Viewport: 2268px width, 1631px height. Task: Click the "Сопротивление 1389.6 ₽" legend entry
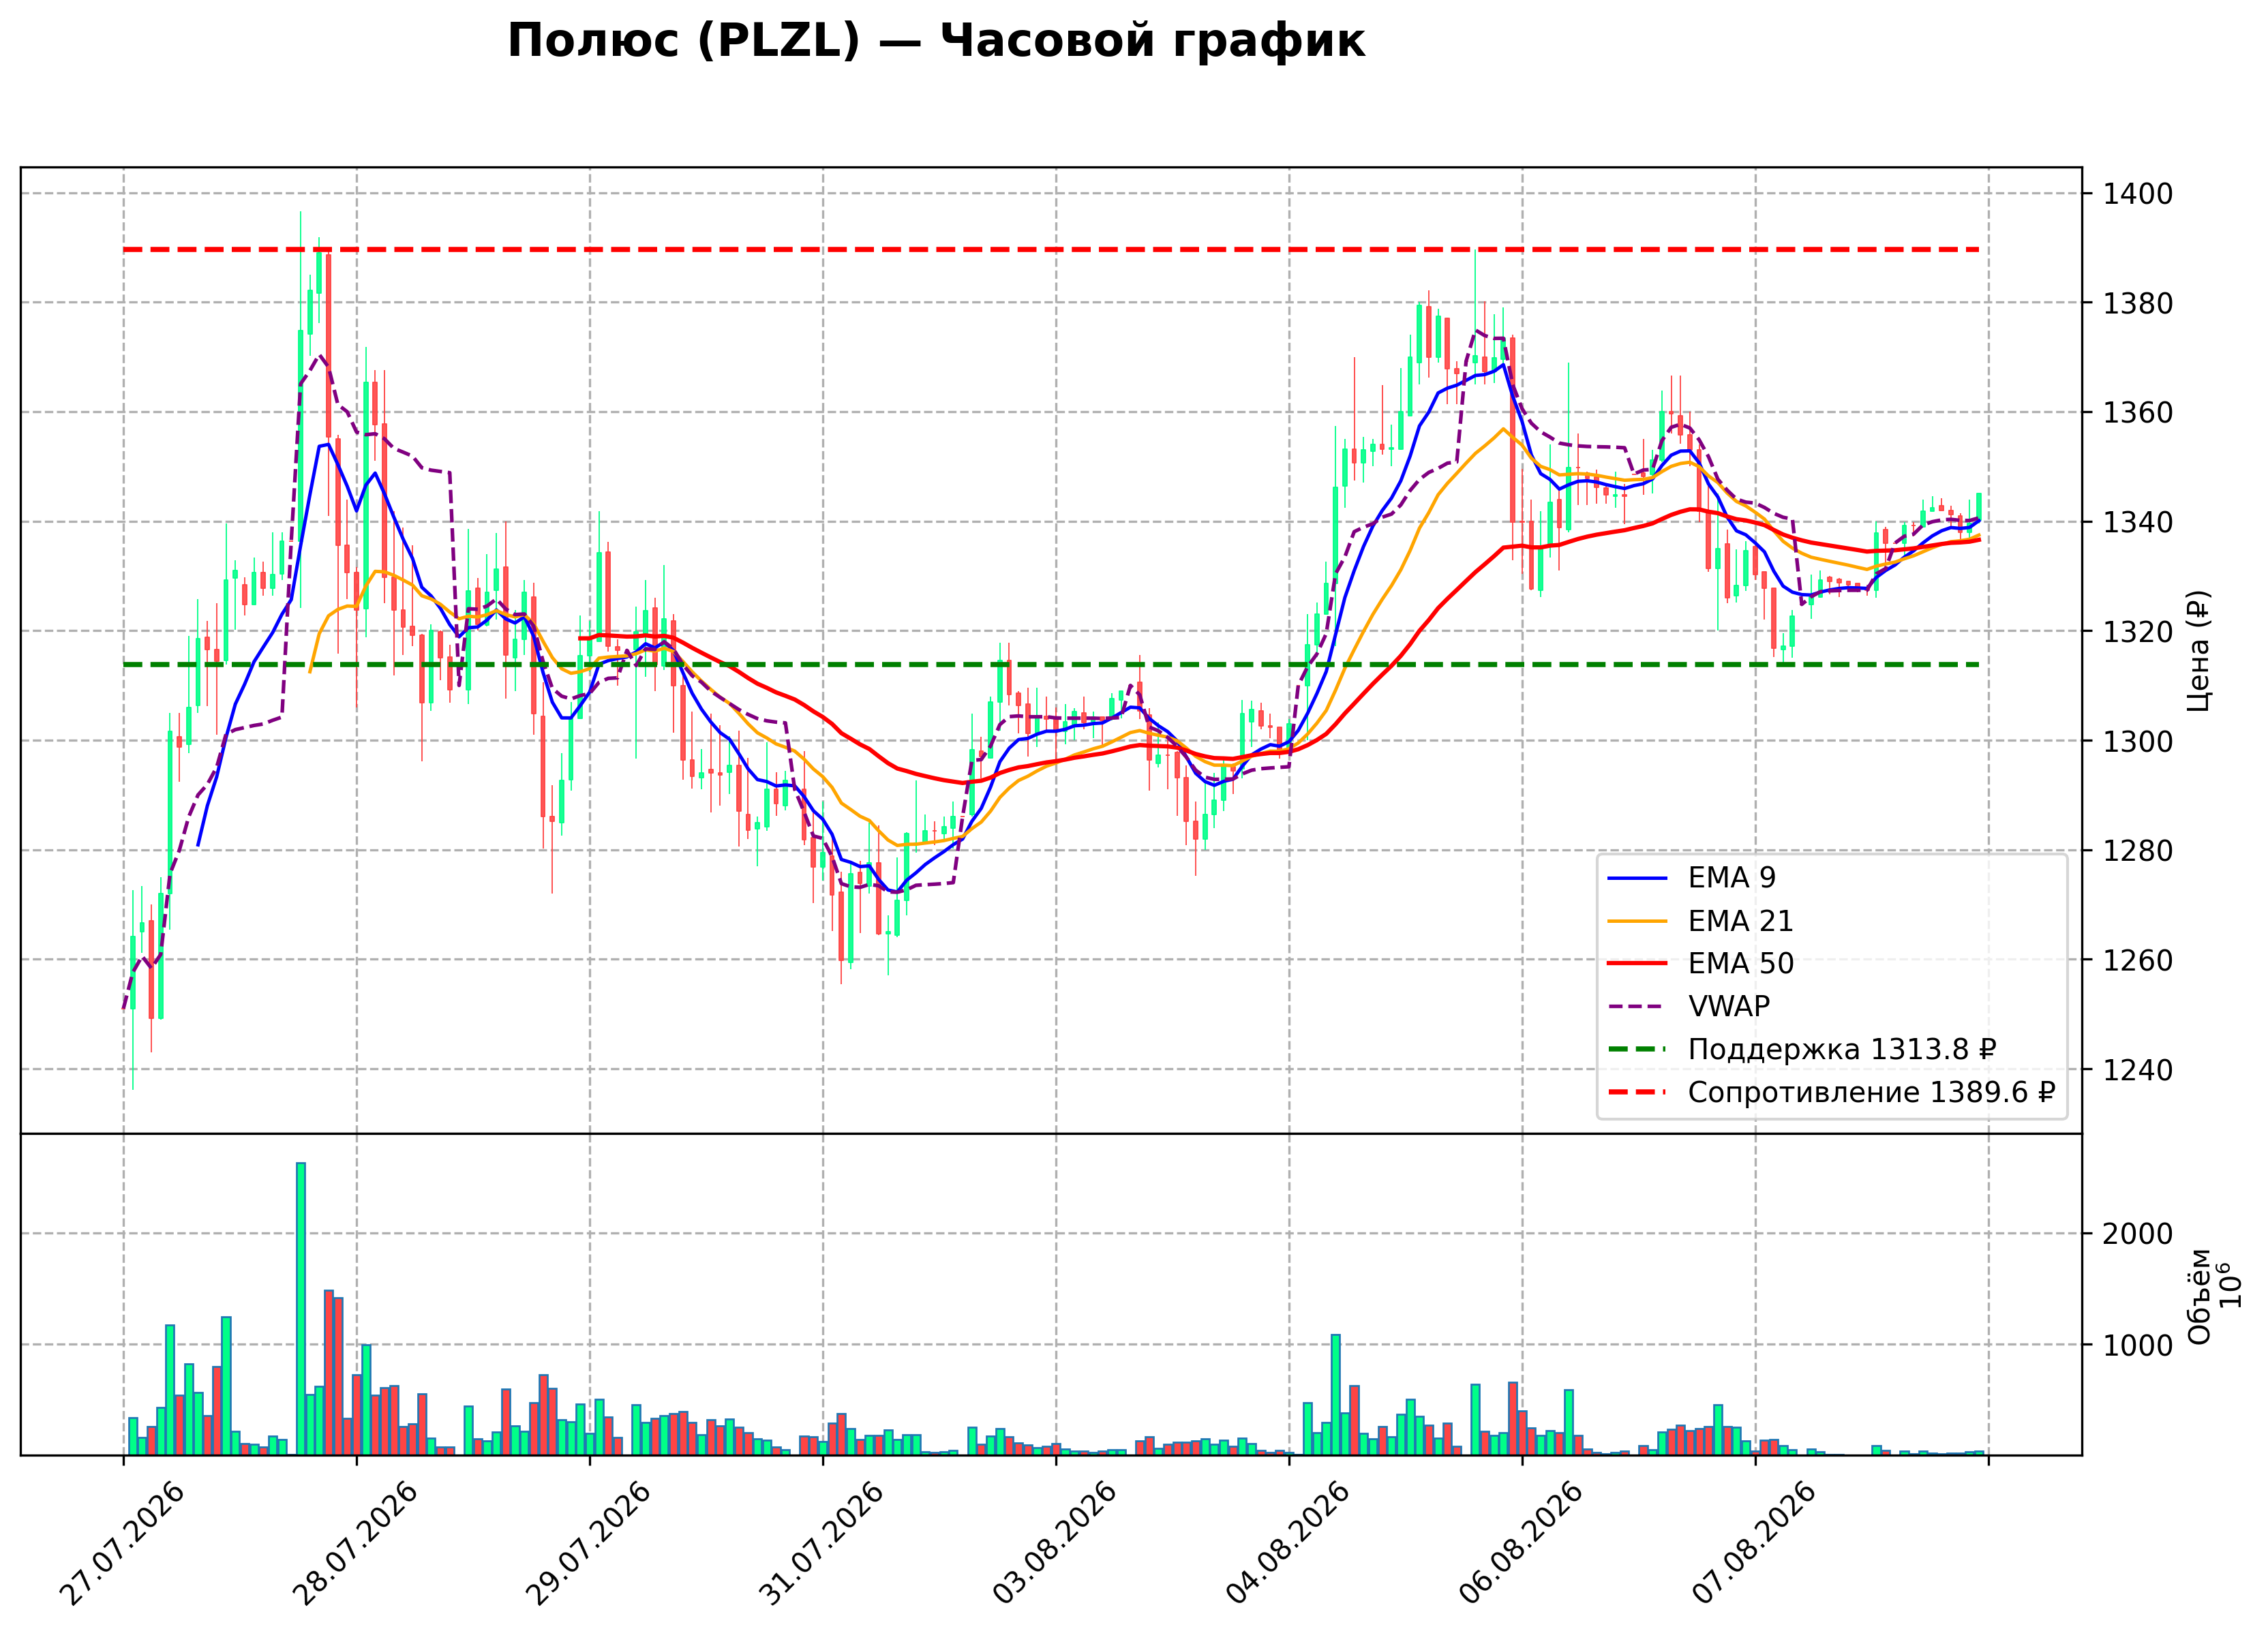pyautogui.click(x=1871, y=1093)
